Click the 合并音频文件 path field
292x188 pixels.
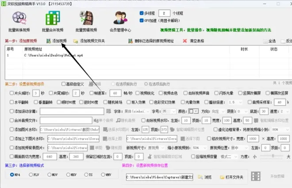pos(66,120)
